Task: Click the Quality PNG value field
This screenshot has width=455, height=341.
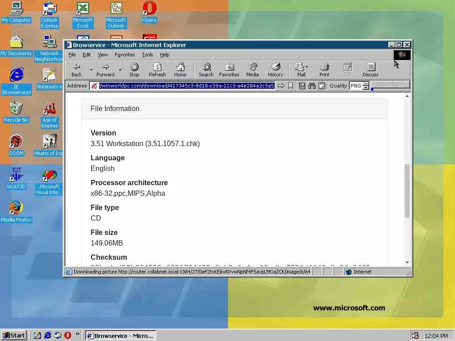Action: click(x=356, y=86)
